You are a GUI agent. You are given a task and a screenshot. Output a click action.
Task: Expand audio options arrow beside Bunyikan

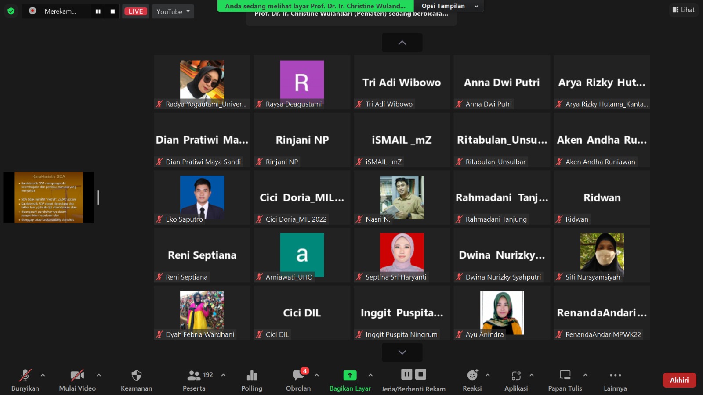click(43, 375)
